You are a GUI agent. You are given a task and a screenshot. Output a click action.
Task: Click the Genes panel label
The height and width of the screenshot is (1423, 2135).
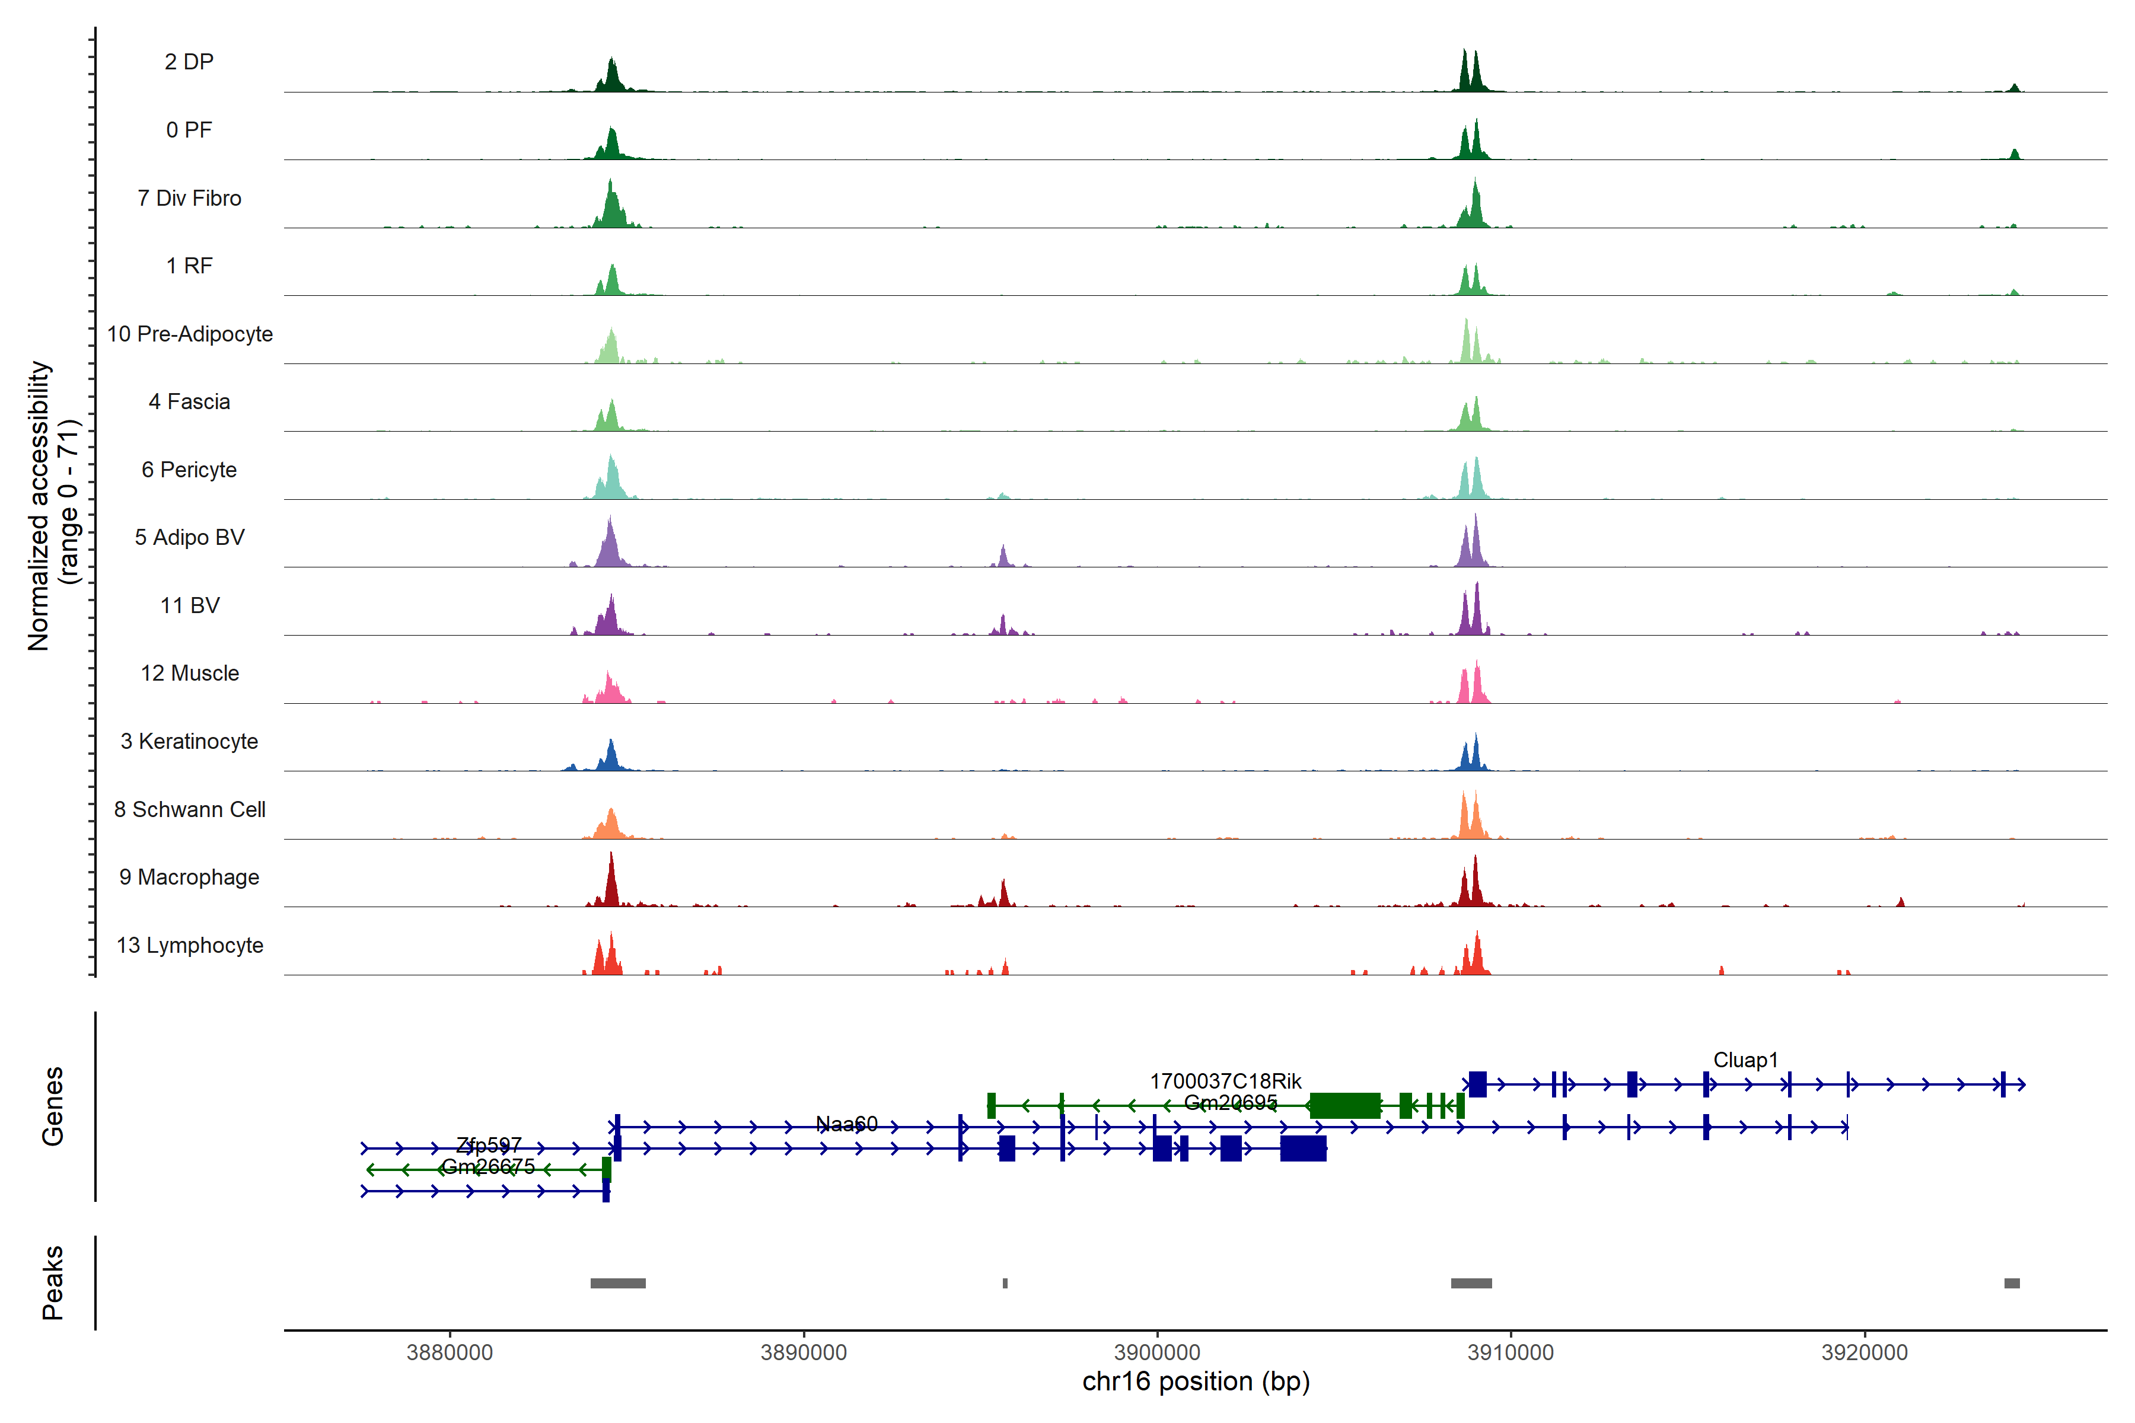[53, 1106]
